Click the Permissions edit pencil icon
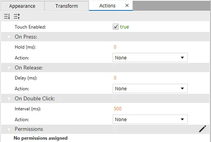The width and height of the screenshot is (211, 142). point(202,129)
